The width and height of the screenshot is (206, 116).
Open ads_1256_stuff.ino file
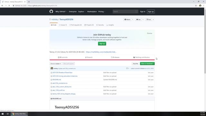coord(59,90)
